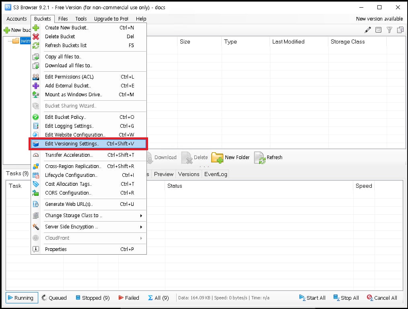Image resolution: width=408 pixels, height=309 pixels.
Task: Click the Mount as Windows Drive icon
Action: click(36, 95)
